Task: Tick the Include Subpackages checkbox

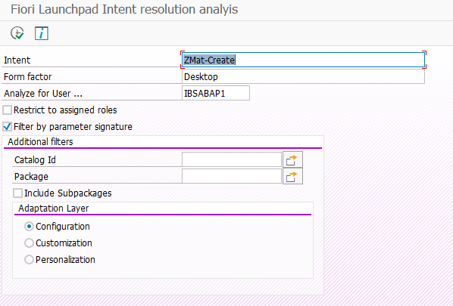Action: pos(18,193)
